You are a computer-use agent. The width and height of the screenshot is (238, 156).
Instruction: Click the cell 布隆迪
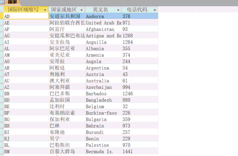[x=67, y=132]
